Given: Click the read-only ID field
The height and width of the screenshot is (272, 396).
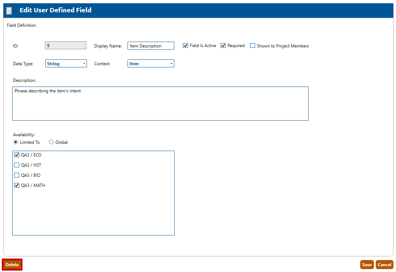Looking at the screenshot, I should [66, 46].
